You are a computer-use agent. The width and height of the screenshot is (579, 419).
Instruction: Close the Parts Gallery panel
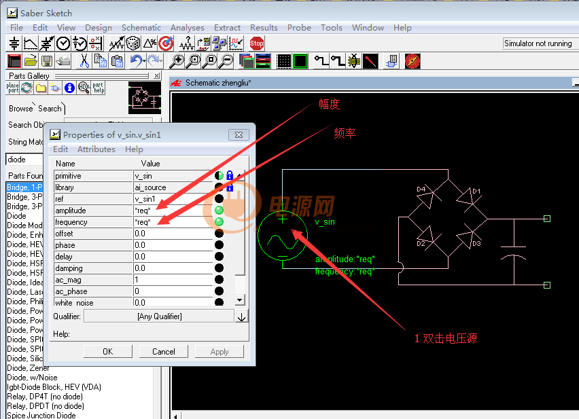pyautogui.click(x=157, y=75)
